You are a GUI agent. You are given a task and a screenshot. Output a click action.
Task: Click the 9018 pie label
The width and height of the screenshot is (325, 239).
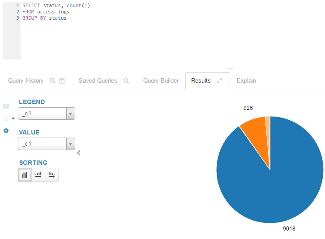click(289, 229)
